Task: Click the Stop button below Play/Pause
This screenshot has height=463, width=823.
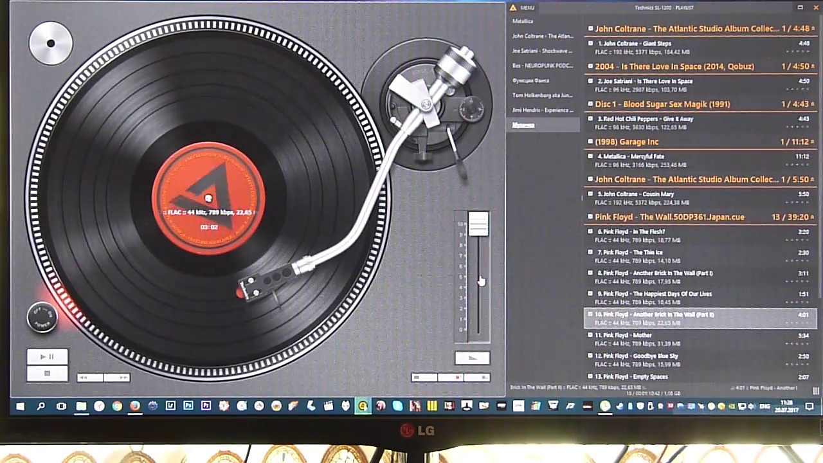Action: [47, 374]
